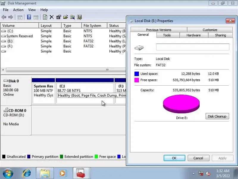Select the (C:) 88.77 GB NTFS partition block
The height and width of the screenshot is (179, 238).
tap(85, 91)
